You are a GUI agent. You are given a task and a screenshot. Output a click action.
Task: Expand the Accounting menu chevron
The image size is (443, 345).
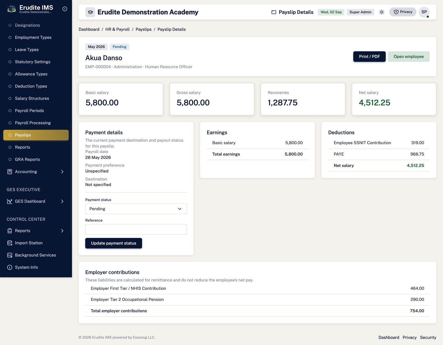pyautogui.click(x=62, y=172)
